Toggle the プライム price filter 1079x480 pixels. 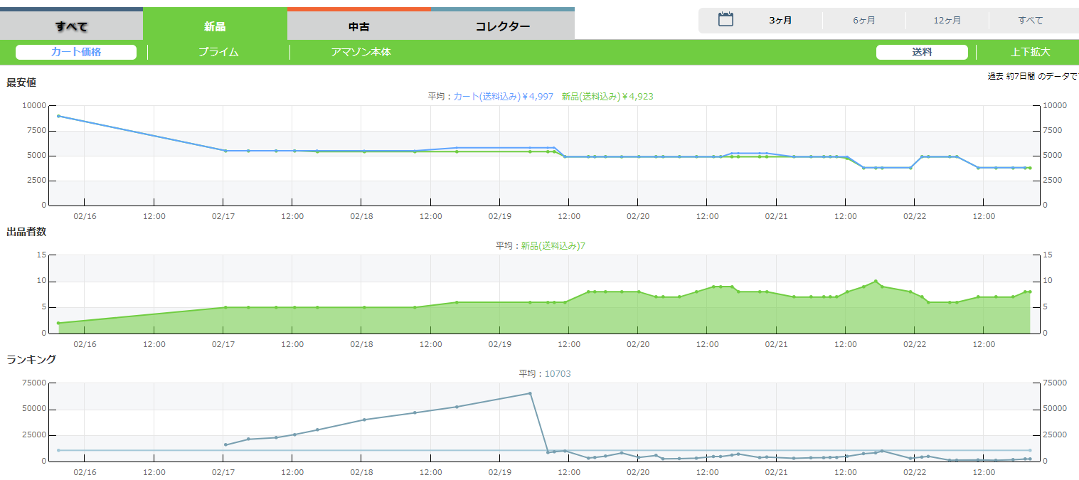218,52
